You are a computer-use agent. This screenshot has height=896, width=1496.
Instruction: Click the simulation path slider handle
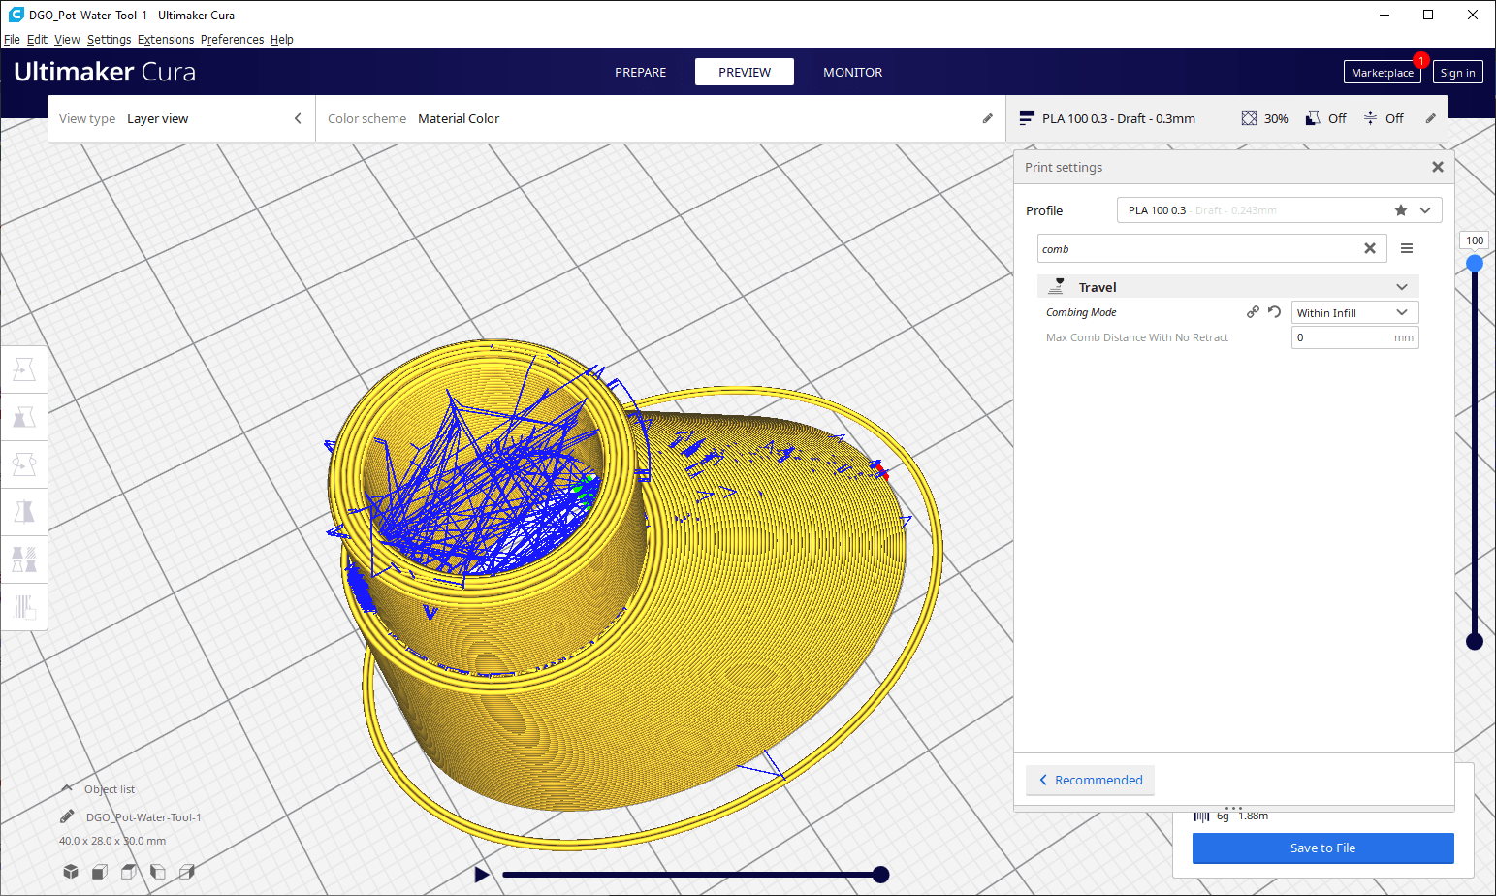point(880,875)
